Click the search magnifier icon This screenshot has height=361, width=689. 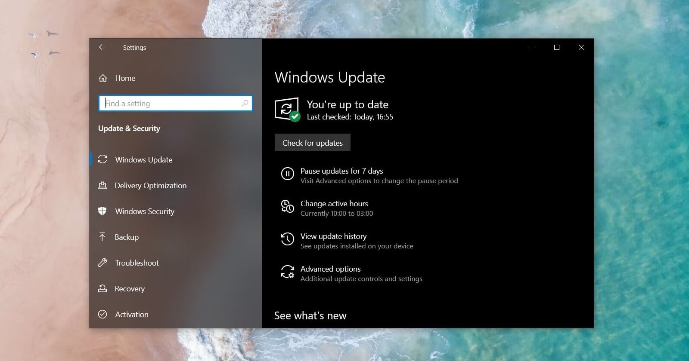pos(245,103)
